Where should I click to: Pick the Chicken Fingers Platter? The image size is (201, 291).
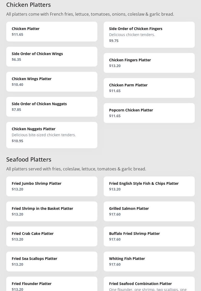[149, 63]
